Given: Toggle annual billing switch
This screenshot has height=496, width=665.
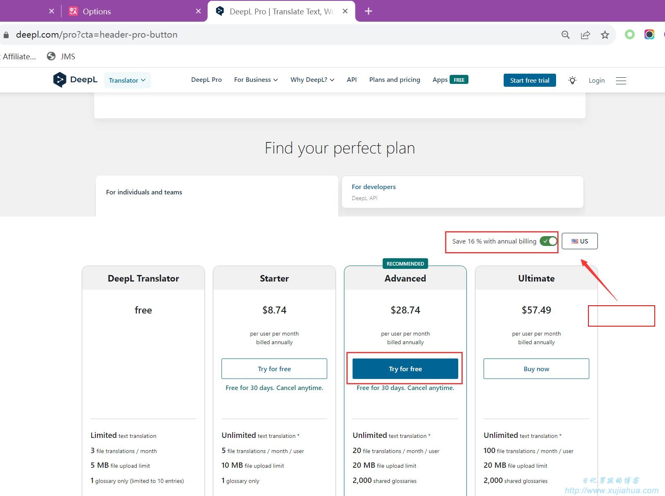Looking at the screenshot, I should [548, 241].
